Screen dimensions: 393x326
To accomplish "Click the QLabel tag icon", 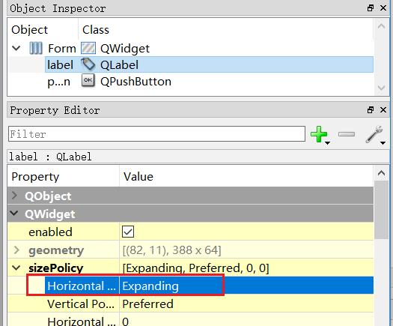I will (x=88, y=64).
